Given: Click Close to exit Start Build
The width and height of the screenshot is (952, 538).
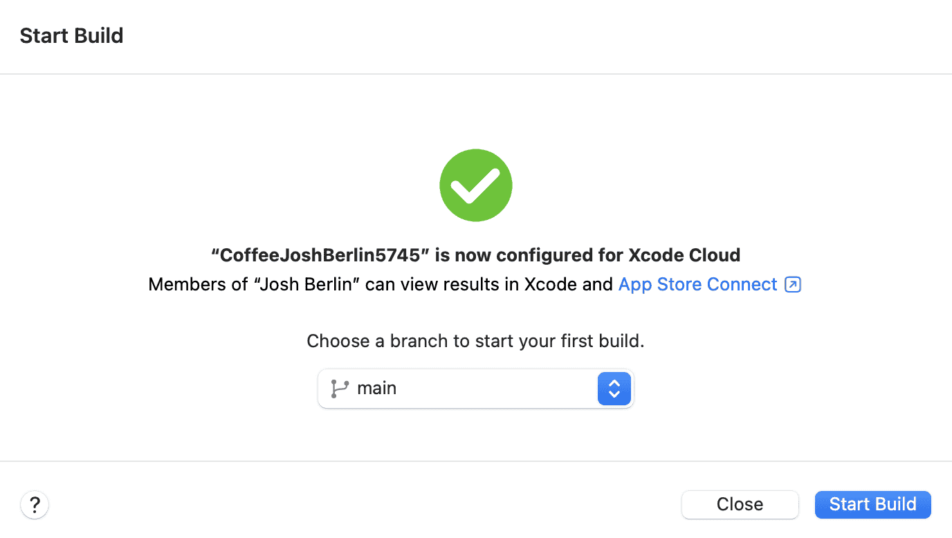Looking at the screenshot, I should pos(740,504).
